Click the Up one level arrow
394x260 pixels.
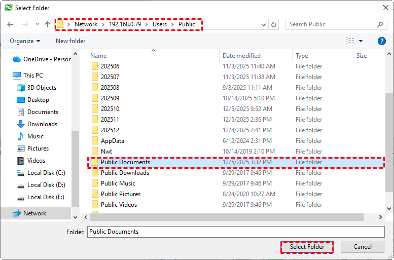click(x=48, y=24)
